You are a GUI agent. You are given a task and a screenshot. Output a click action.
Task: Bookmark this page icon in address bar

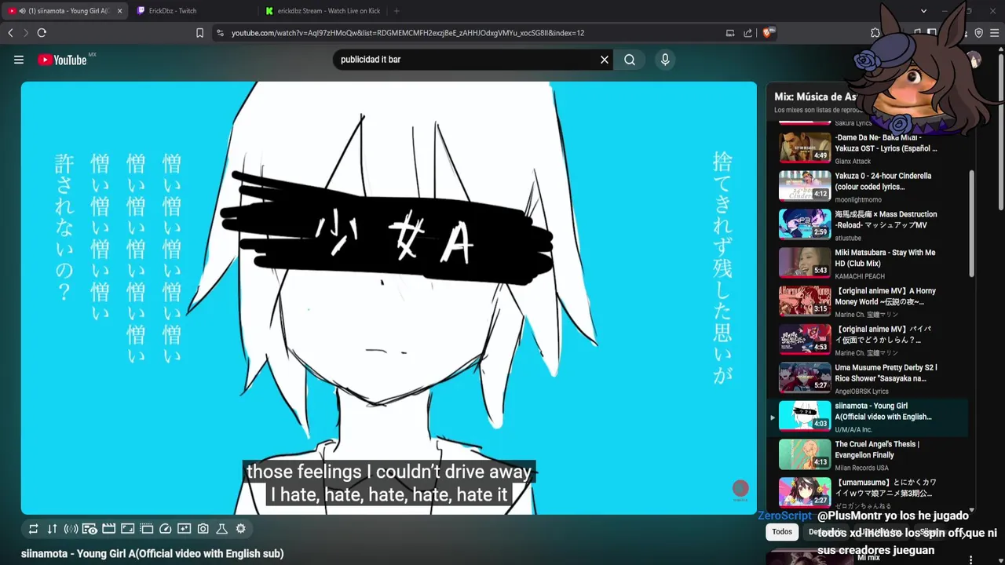point(199,33)
